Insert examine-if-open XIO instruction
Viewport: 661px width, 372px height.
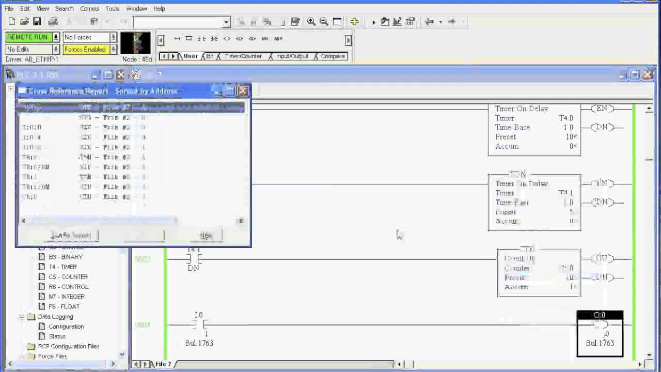point(214,39)
